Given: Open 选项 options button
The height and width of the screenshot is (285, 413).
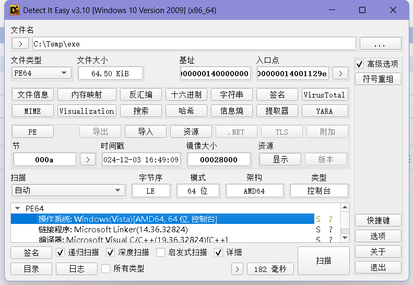Looking at the screenshot, I should 378,236.
